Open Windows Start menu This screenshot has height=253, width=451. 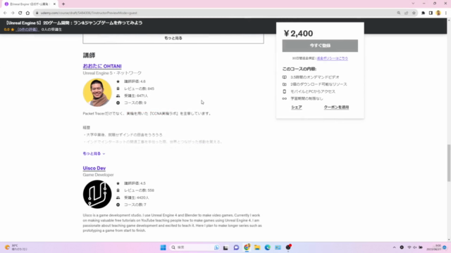(163, 247)
